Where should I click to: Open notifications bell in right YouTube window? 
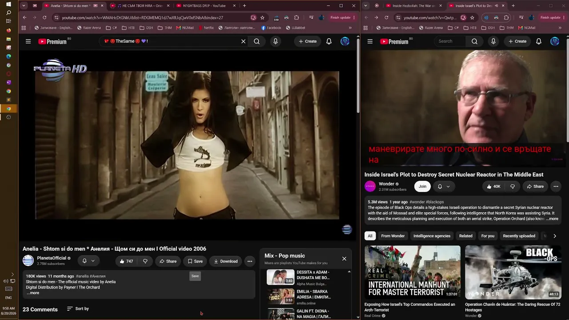click(539, 41)
